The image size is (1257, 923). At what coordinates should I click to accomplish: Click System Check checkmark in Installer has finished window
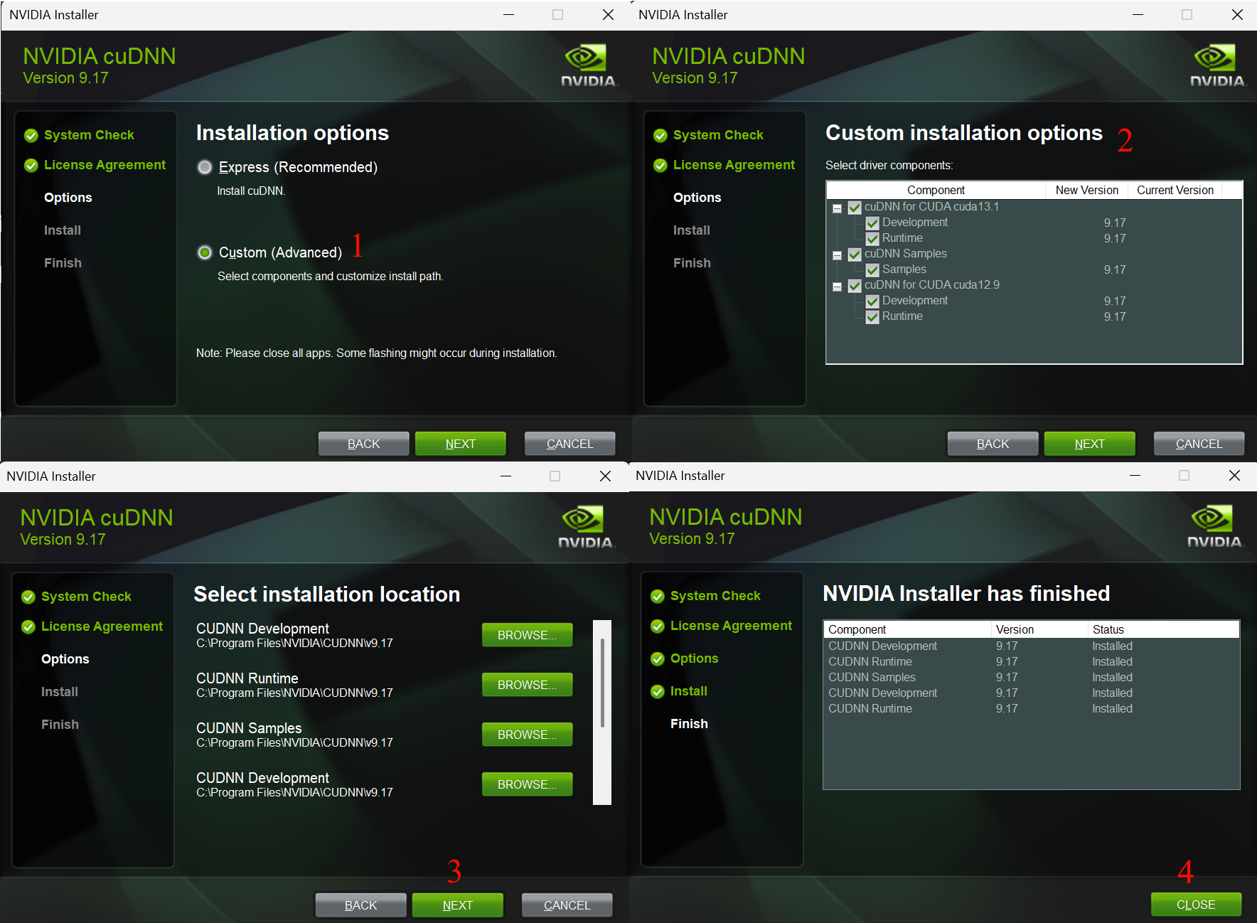click(658, 597)
